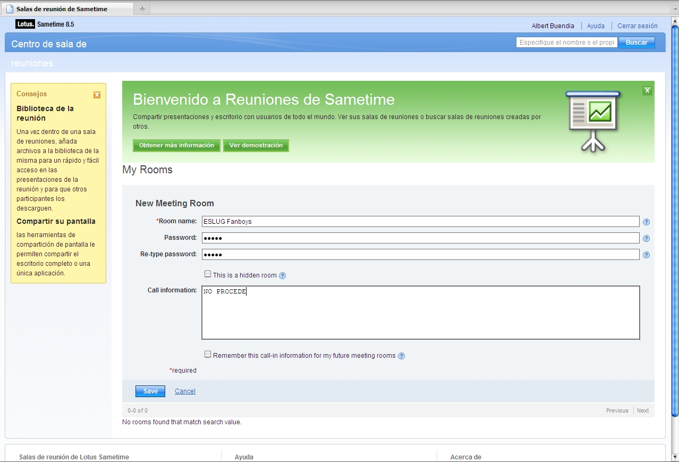Viewport: 679px width, 462px height.
Task: Open help icon next to Password field
Action: tap(646, 239)
